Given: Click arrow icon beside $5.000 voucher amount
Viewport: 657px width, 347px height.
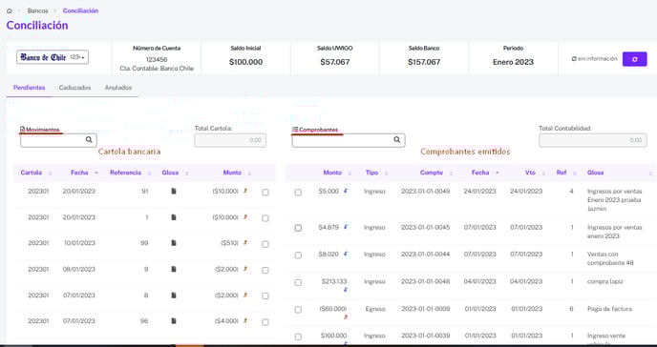Looking at the screenshot, I should pos(346,191).
